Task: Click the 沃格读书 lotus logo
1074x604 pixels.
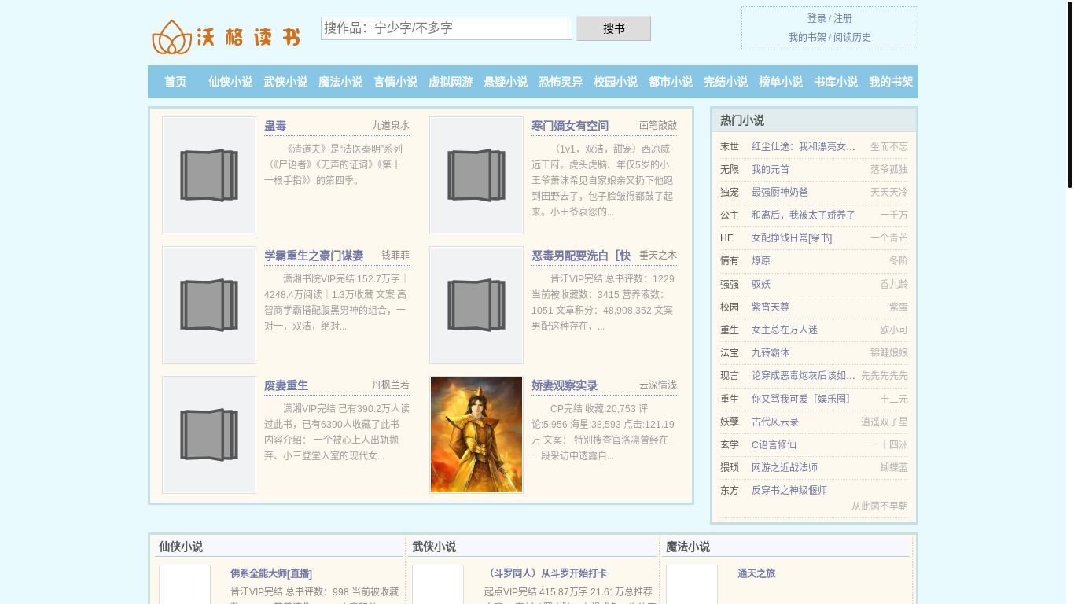Action: click(x=226, y=36)
